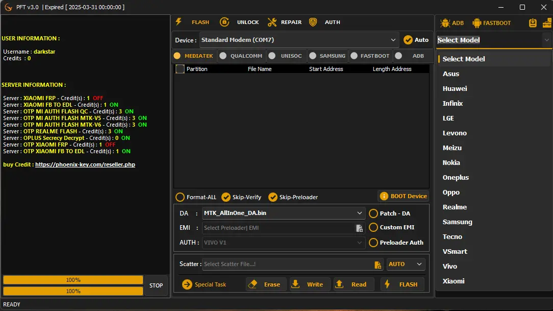Enable the Format-ALL option
553x311 pixels.
pos(180,197)
